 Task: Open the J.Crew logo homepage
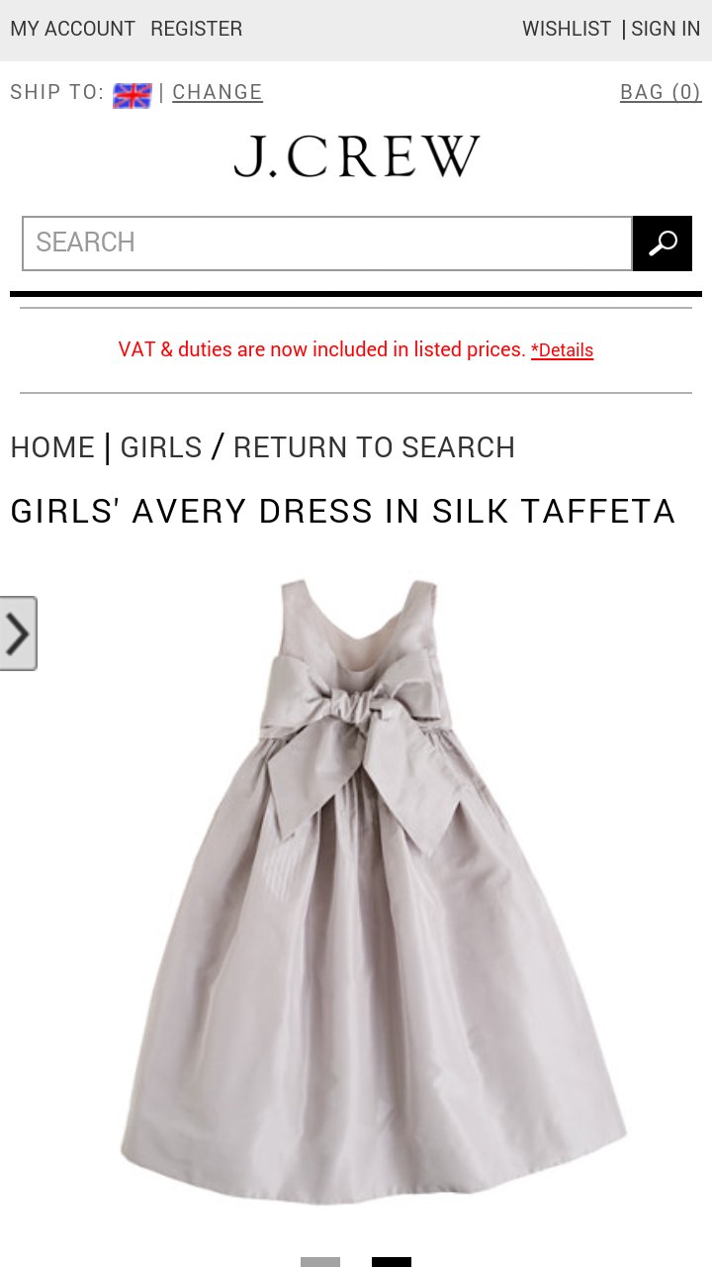click(x=357, y=156)
